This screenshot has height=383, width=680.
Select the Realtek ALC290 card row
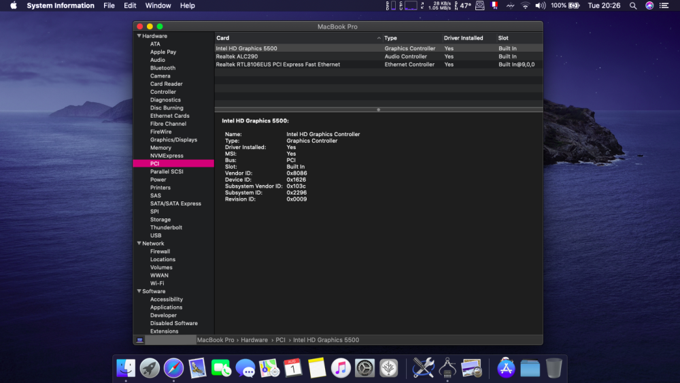click(x=379, y=56)
